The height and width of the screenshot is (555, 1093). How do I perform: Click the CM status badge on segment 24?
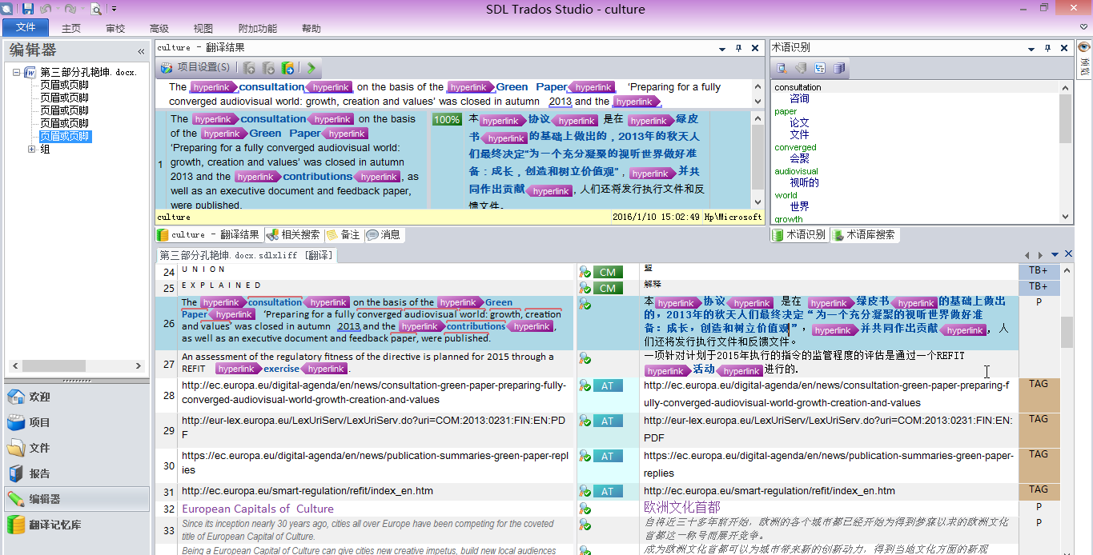click(x=608, y=273)
